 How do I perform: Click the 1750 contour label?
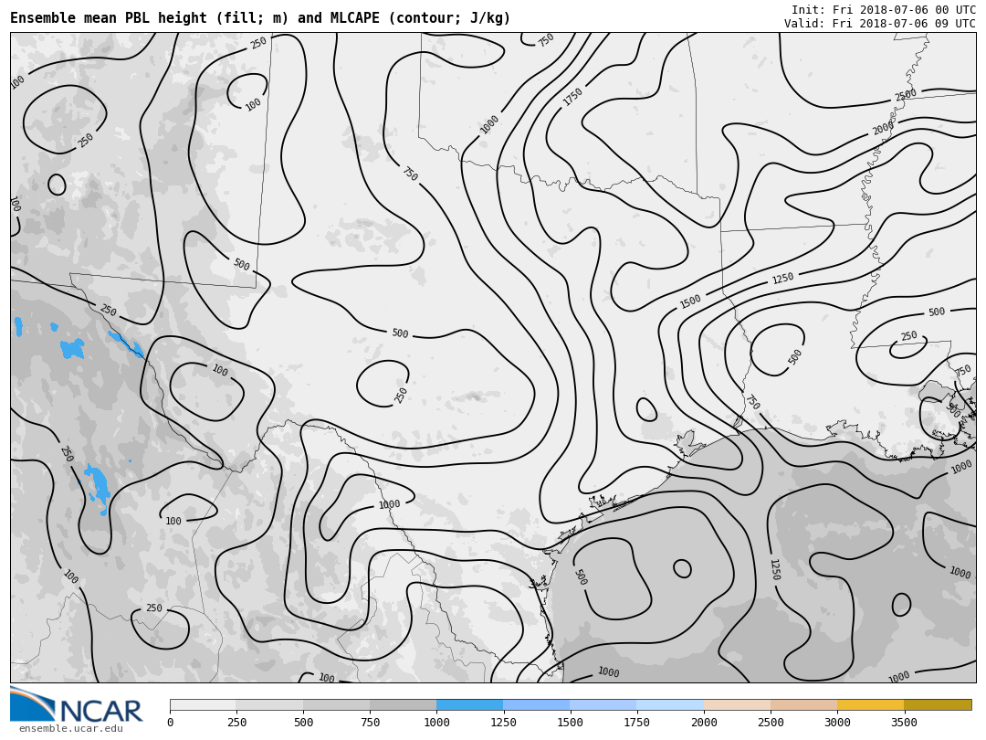[573, 97]
